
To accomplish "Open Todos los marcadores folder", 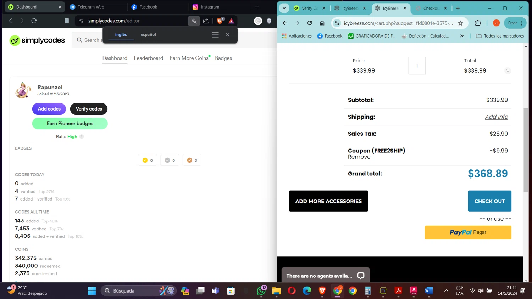I will click(x=500, y=36).
